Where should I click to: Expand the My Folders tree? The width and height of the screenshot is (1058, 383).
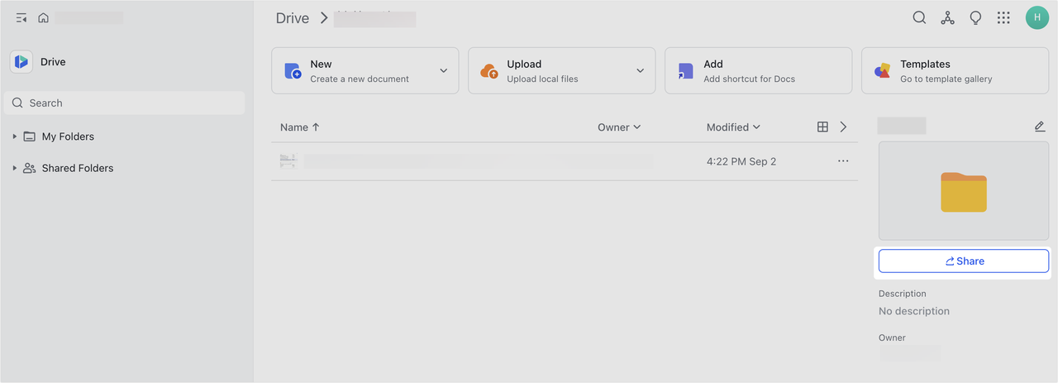tap(15, 136)
